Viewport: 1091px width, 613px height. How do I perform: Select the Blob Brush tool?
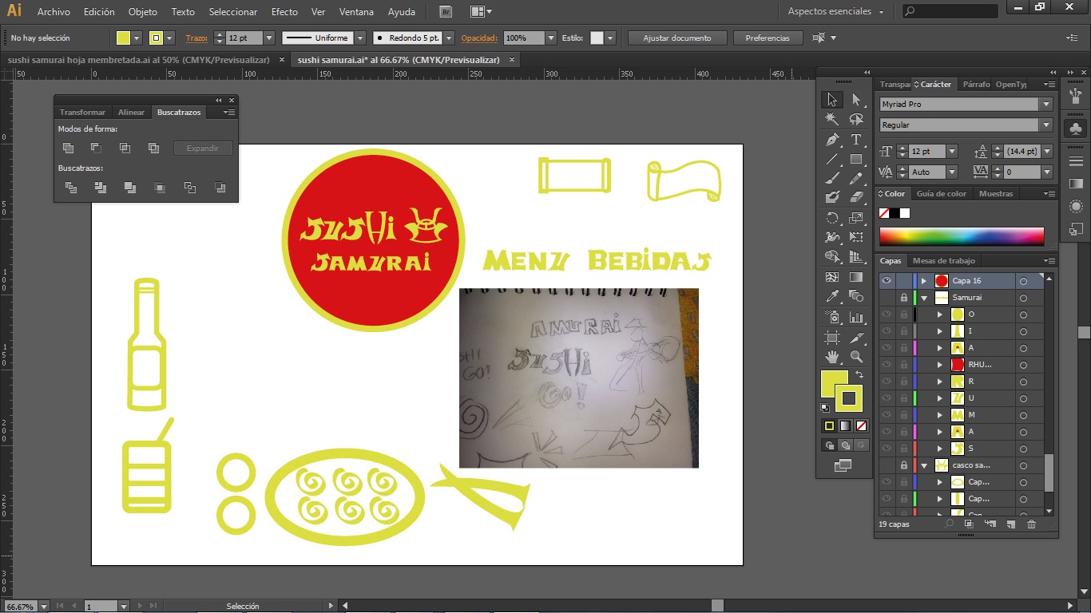(832, 196)
